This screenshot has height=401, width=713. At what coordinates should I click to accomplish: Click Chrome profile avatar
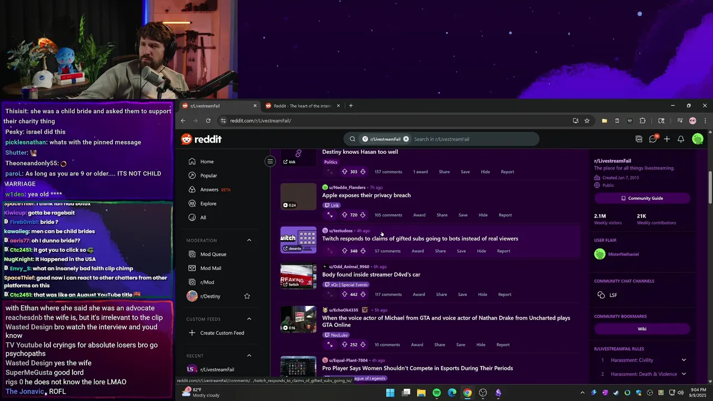click(x=692, y=121)
